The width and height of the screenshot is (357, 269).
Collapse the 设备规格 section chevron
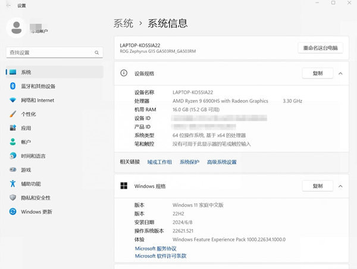[x=340, y=73]
